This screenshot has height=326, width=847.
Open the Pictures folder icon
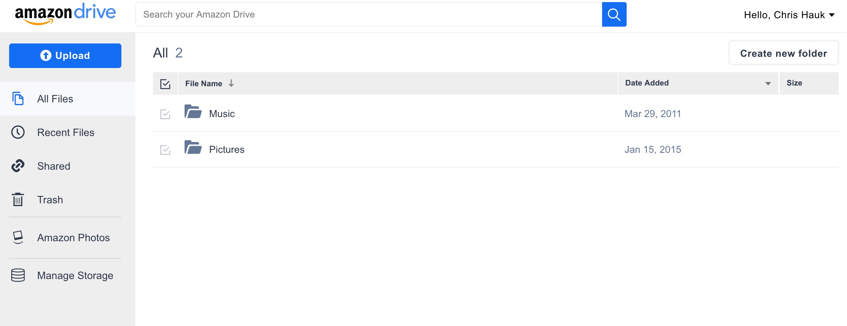(x=193, y=148)
